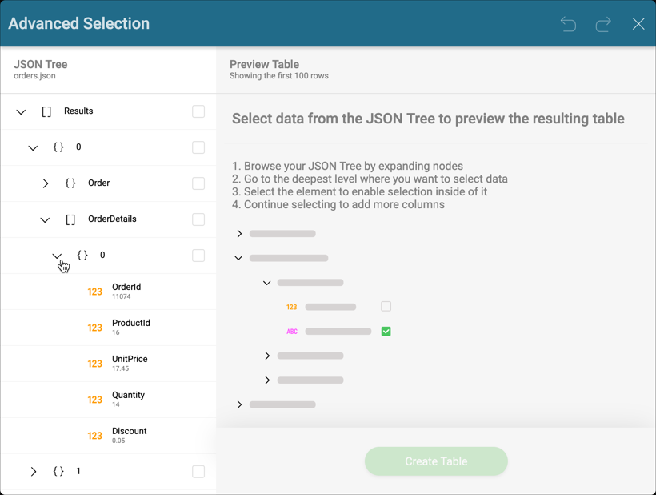Collapse the OrderDetails node

(x=45, y=219)
